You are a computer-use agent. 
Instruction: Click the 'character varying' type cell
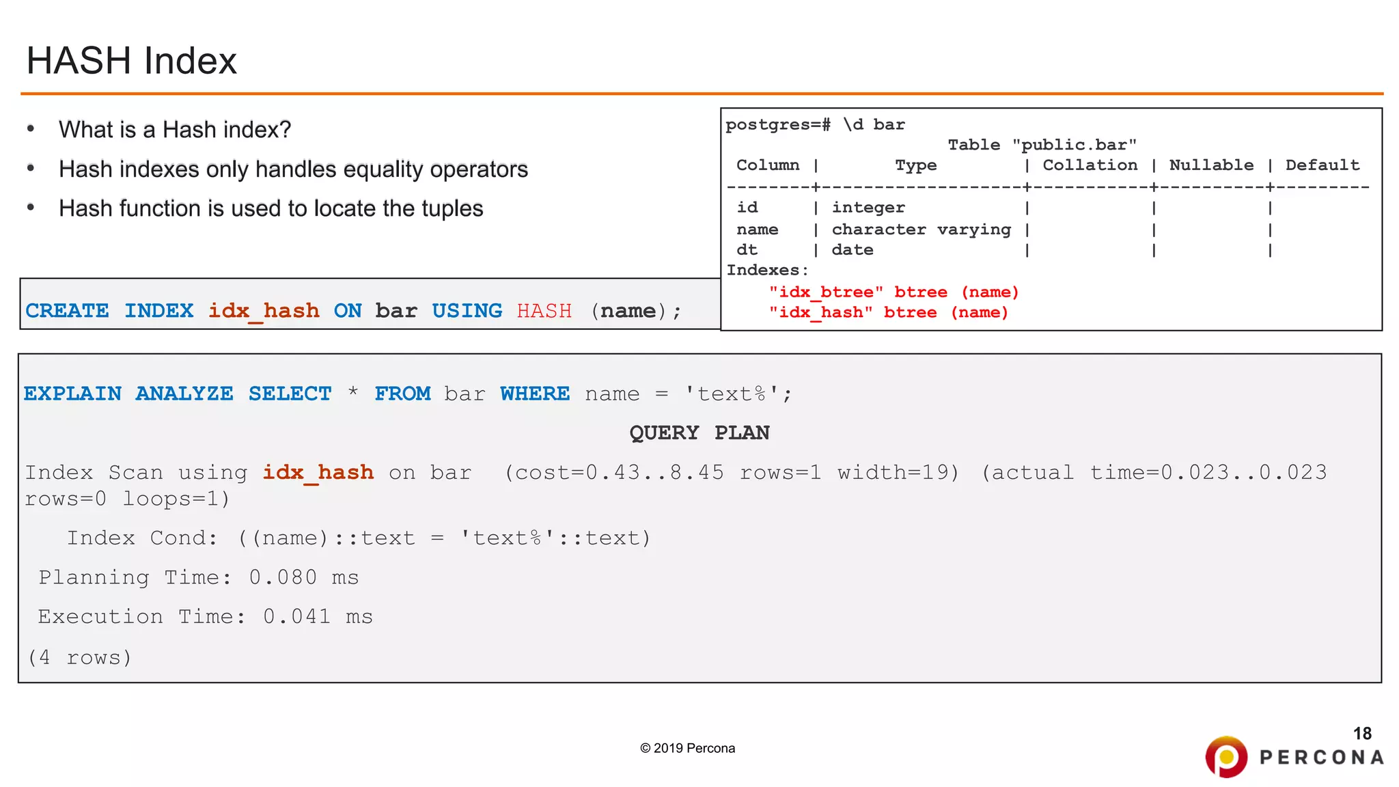point(921,230)
